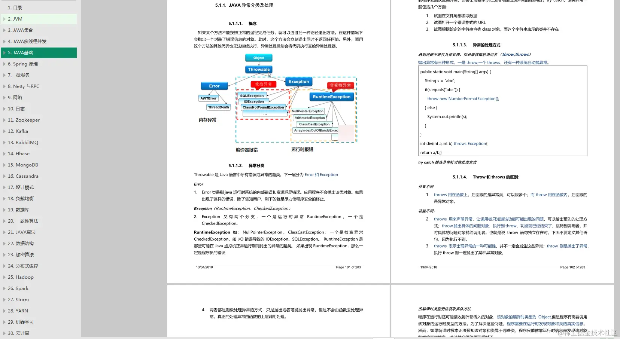Click the '5.1.1.2. 异常分类' heading
The width and height of the screenshot is (620, 339).
[246, 165]
